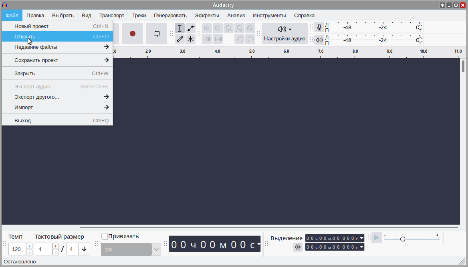
Task: Click Silence audio selection icon
Action: click(x=218, y=39)
